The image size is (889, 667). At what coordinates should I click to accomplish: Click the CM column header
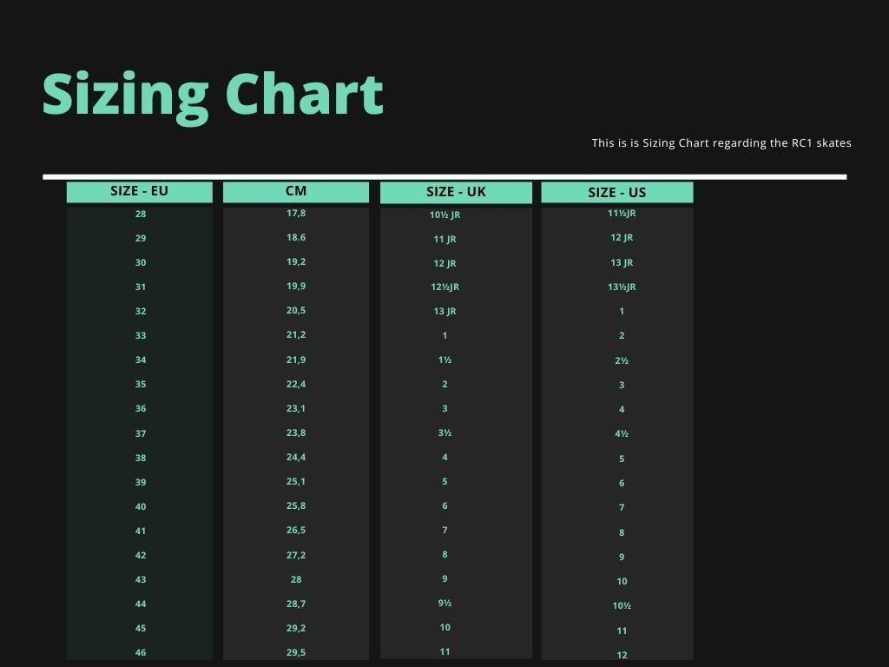pos(295,191)
